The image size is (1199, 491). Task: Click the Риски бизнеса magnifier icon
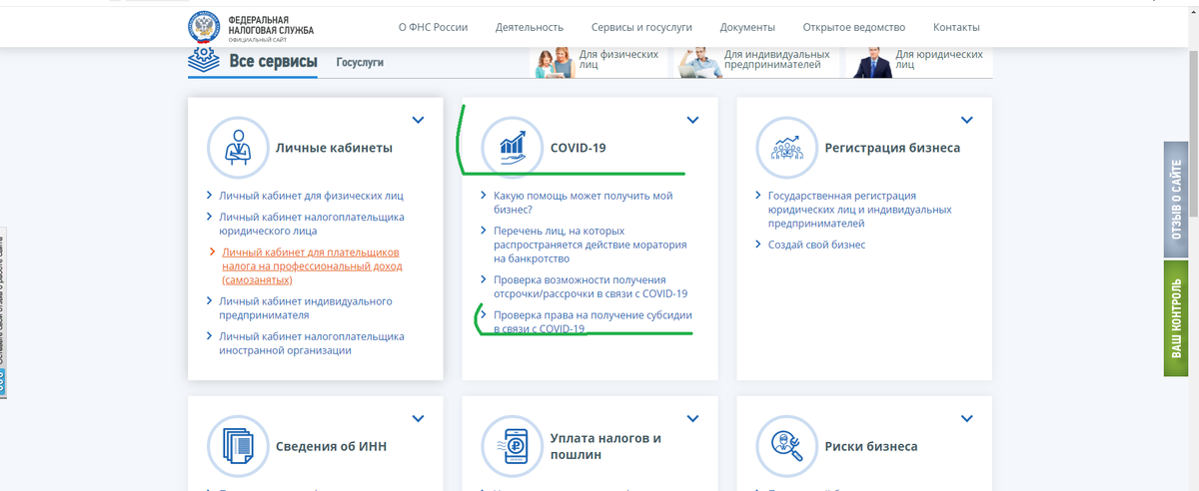786,446
